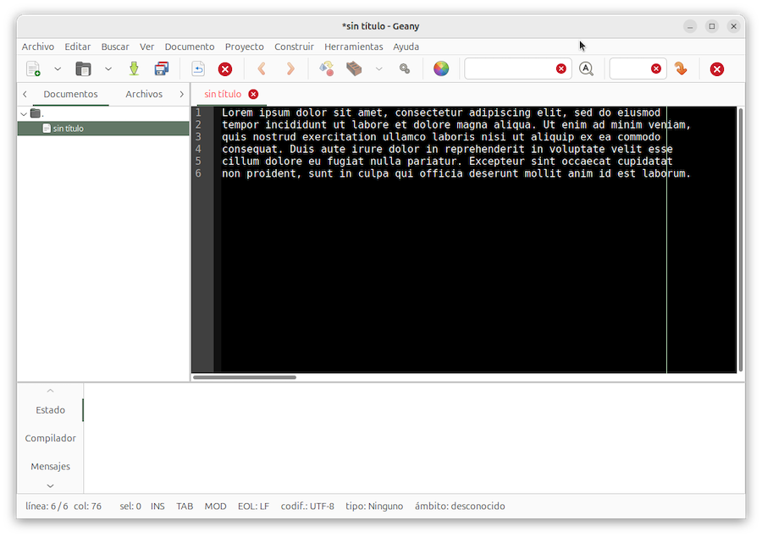Navigate back with the left arrow icon

tap(262, 69)
